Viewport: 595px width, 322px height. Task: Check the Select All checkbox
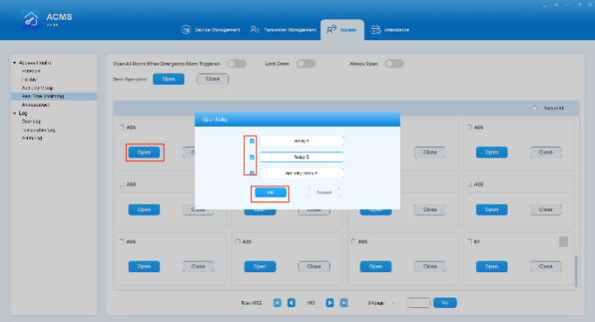point(535,108)
